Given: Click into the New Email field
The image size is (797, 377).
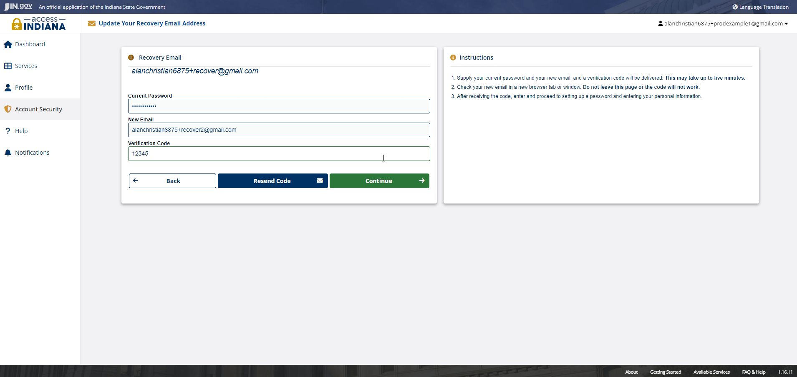Looking at the screenshot, I should [279, 130].
